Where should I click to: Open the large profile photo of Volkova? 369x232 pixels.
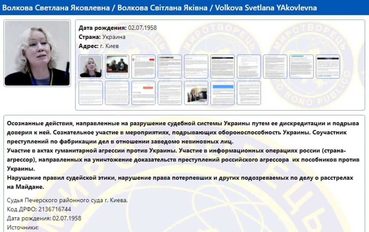[37, 53]
